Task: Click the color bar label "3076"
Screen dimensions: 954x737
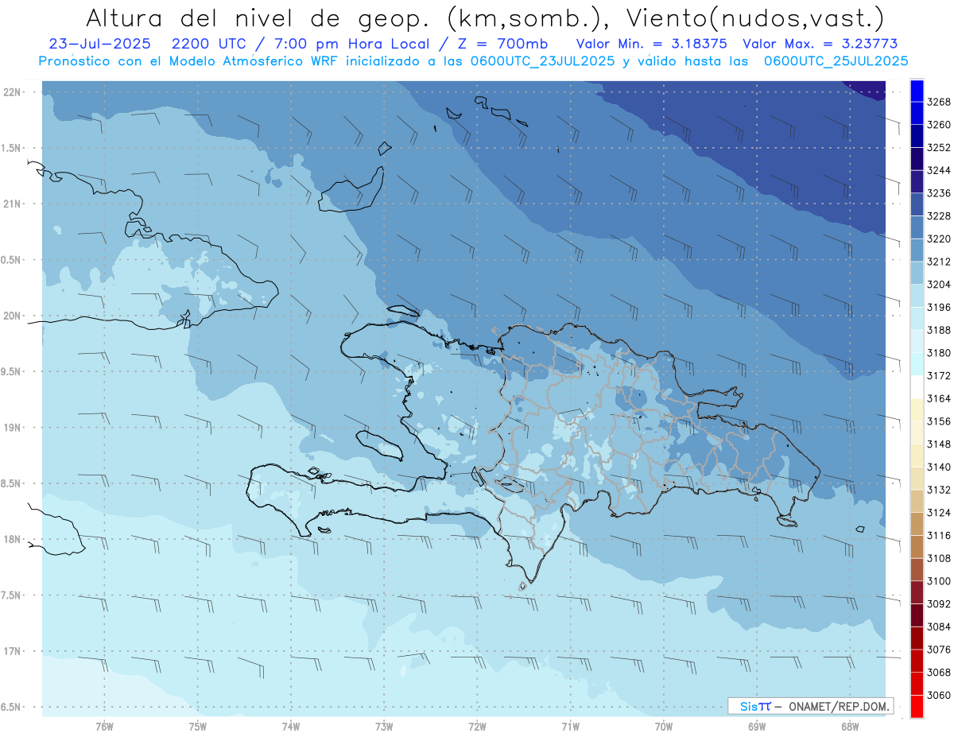Action: pyautogui.click(x=939, y=649)
